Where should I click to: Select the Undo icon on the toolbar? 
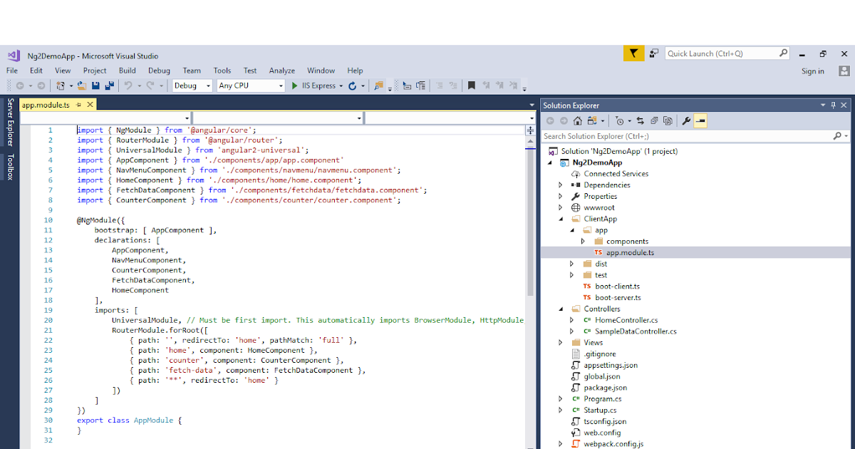(x=128, y=86)
